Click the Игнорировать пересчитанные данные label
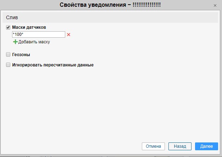The width and height of the screenshot is (222, 157). 53,65
